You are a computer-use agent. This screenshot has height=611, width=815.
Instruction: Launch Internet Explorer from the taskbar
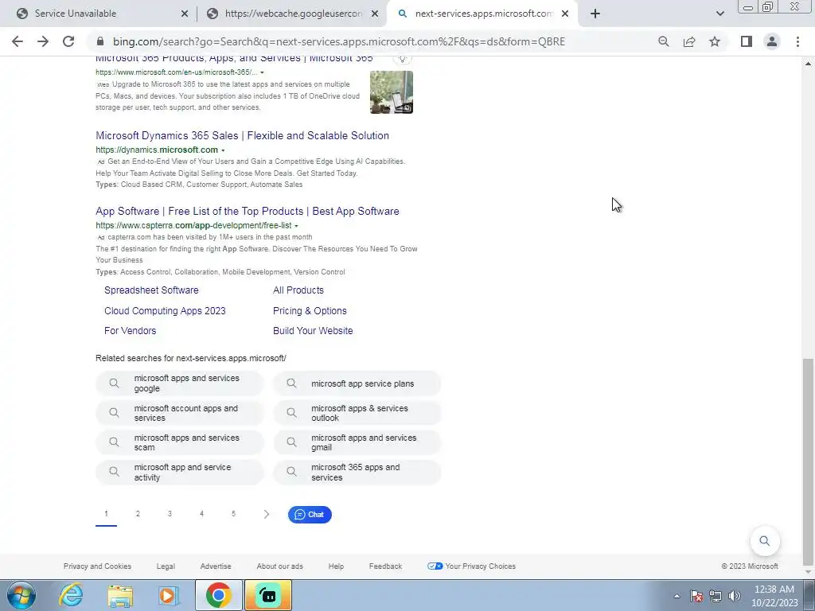pos(71,595)
